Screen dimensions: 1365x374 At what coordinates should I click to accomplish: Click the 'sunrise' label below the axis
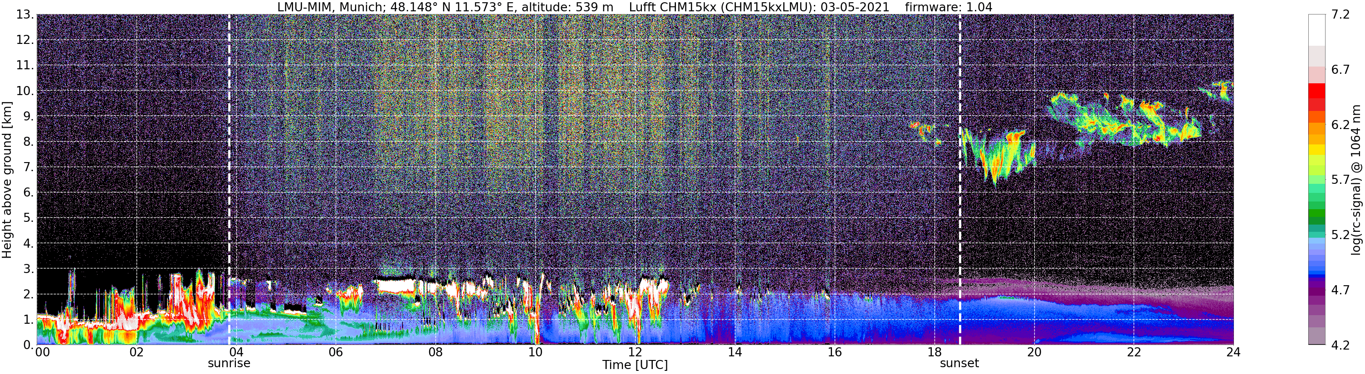click(229, 364)
